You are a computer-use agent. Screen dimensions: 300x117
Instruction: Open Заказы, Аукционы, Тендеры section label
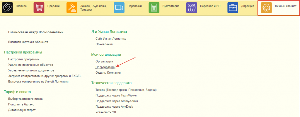click(93, 8)
